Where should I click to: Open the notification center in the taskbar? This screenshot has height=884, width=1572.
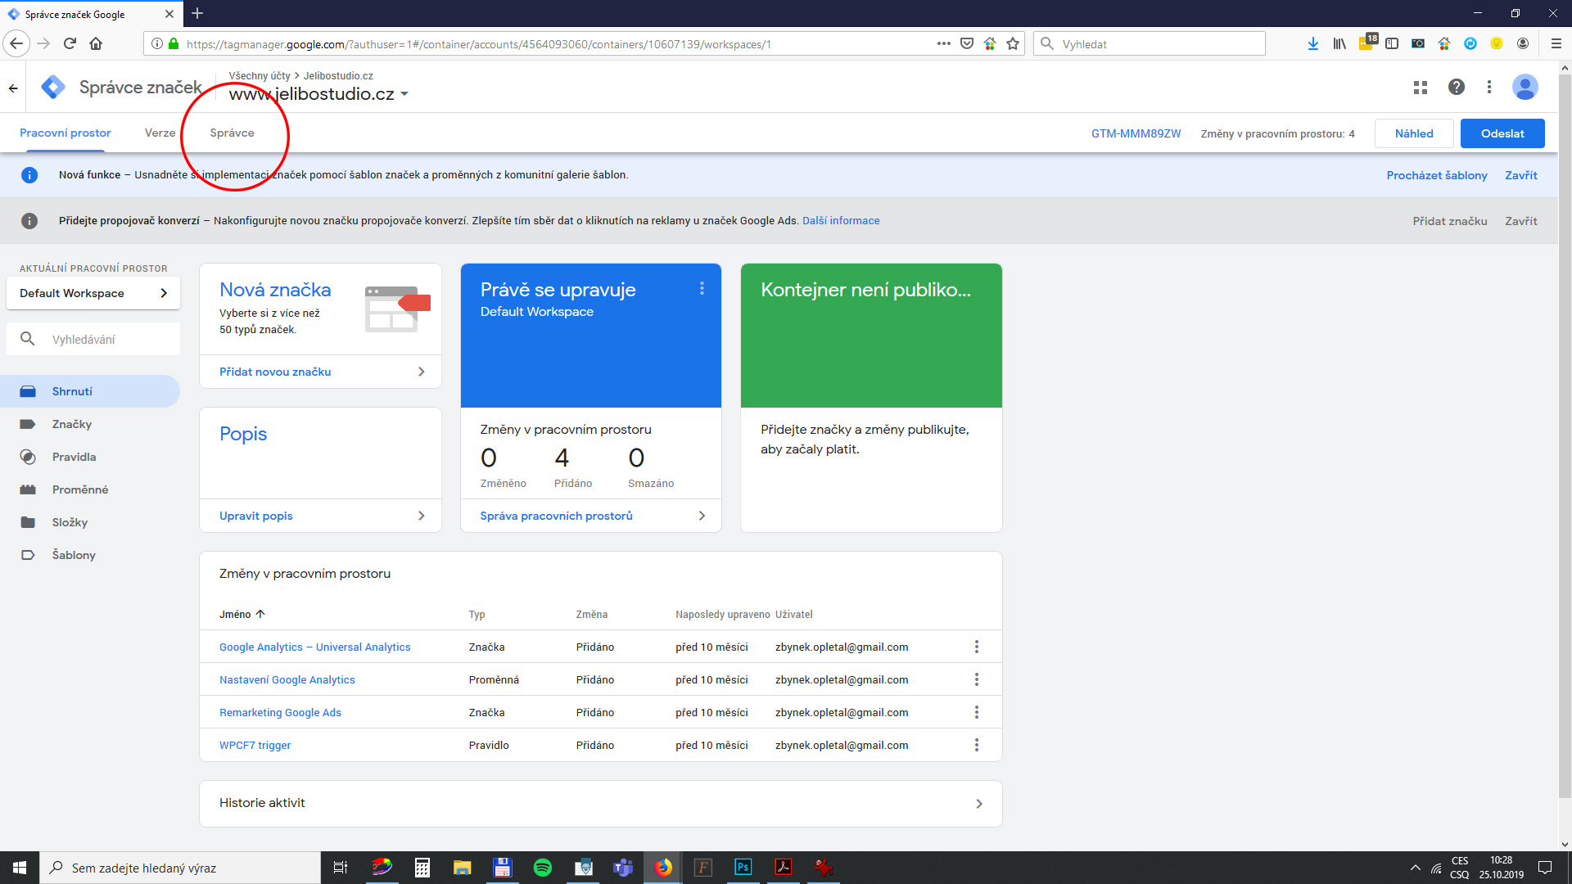click(x=1545, y=868)
